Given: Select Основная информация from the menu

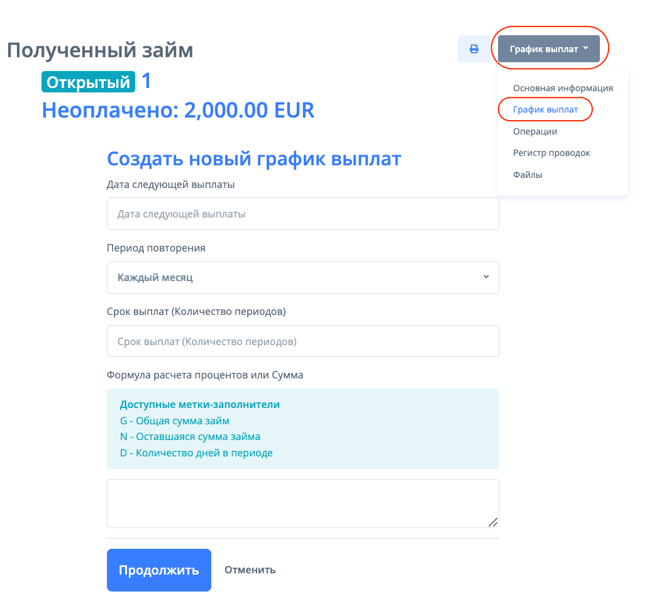Looking at the screenshot, I should 563,88.
